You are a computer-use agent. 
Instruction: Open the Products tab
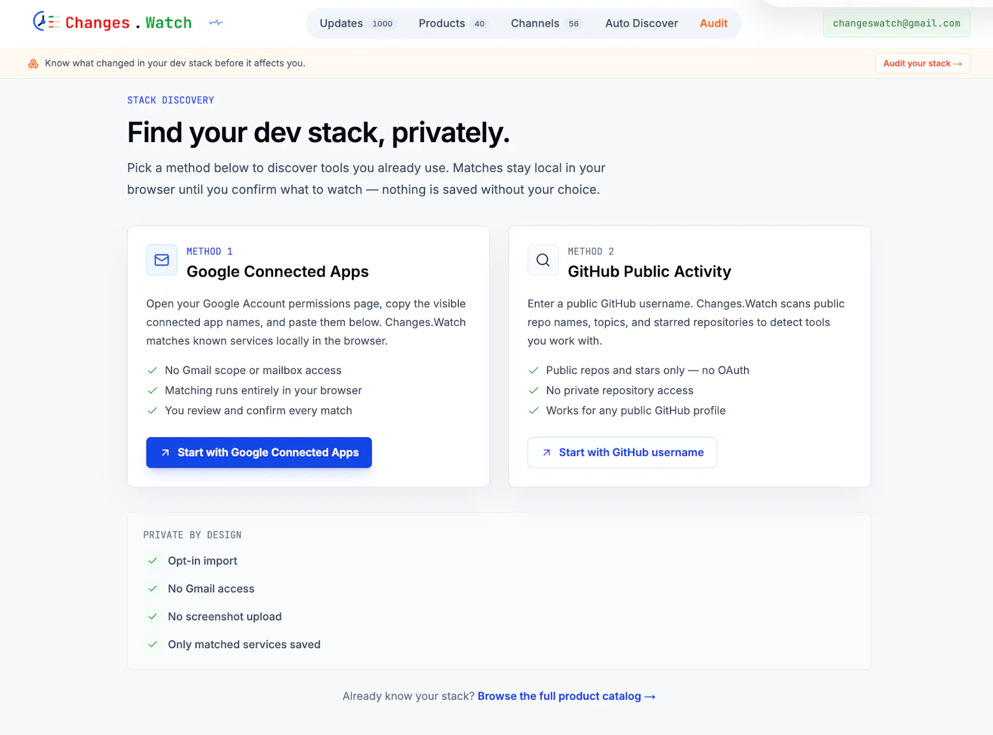[454, 24]
